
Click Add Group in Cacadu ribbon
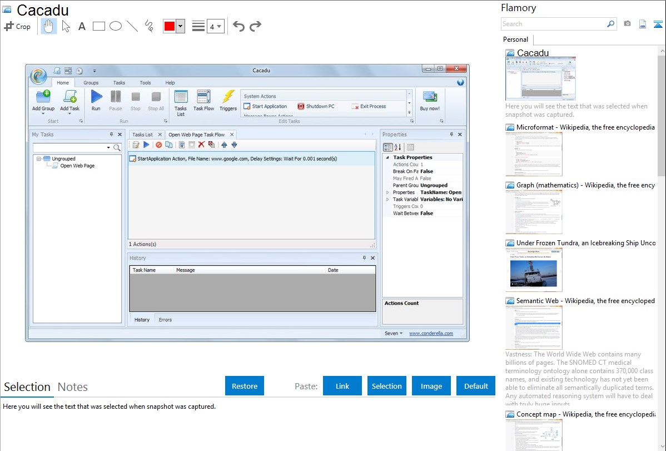coord(43,102)
